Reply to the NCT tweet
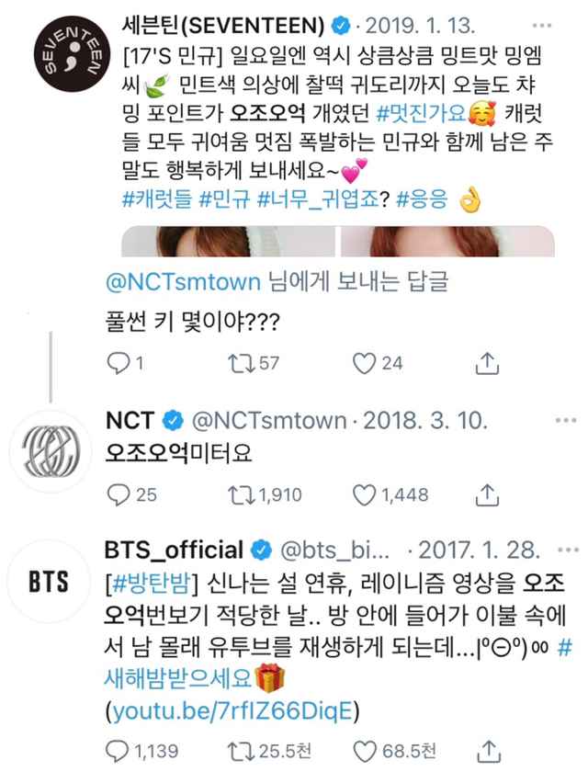Viewport: 588px width, 783px height. point(120,494)
